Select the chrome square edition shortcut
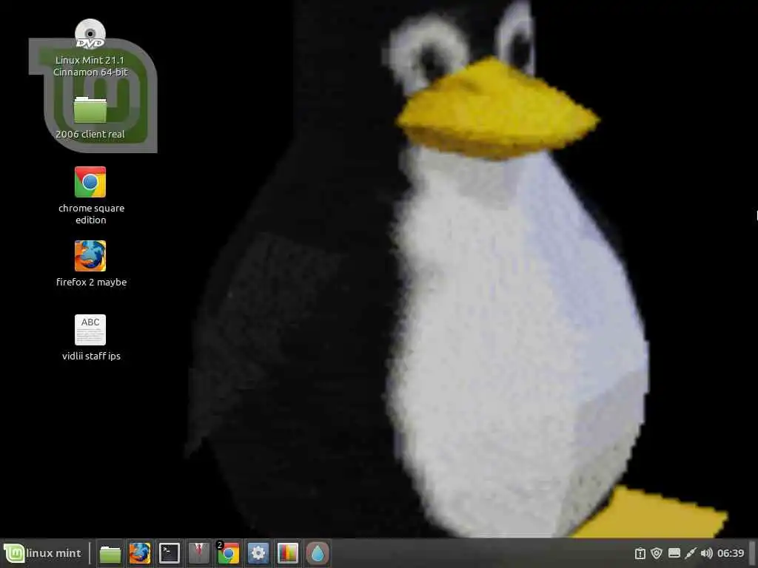This screenshot has height=568, width=758. click(90, 182)
